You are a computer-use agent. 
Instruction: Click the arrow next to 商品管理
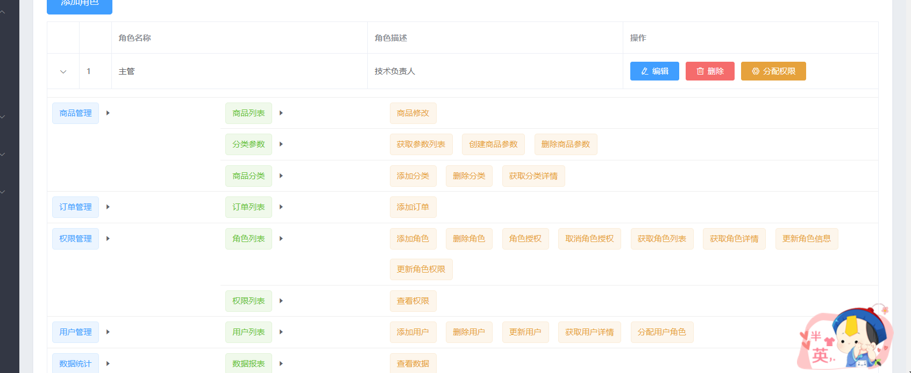pos(108,113)
